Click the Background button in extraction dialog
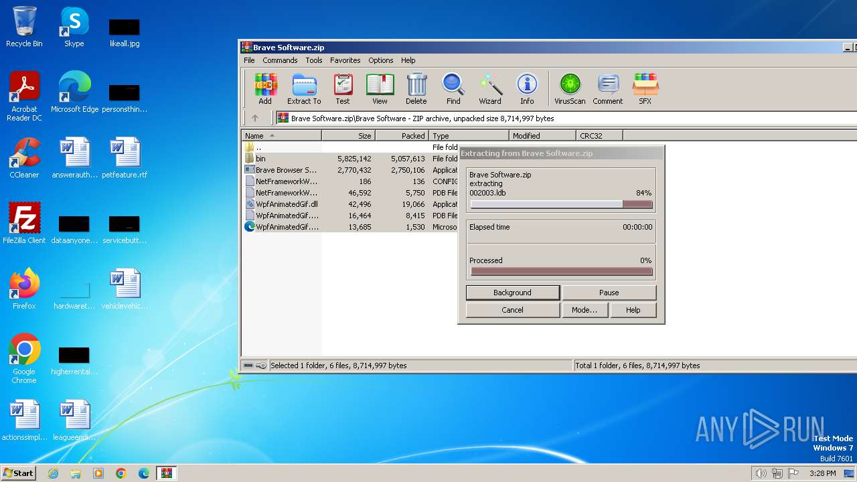Screen dimensions: 857x482 click(512, 293)
